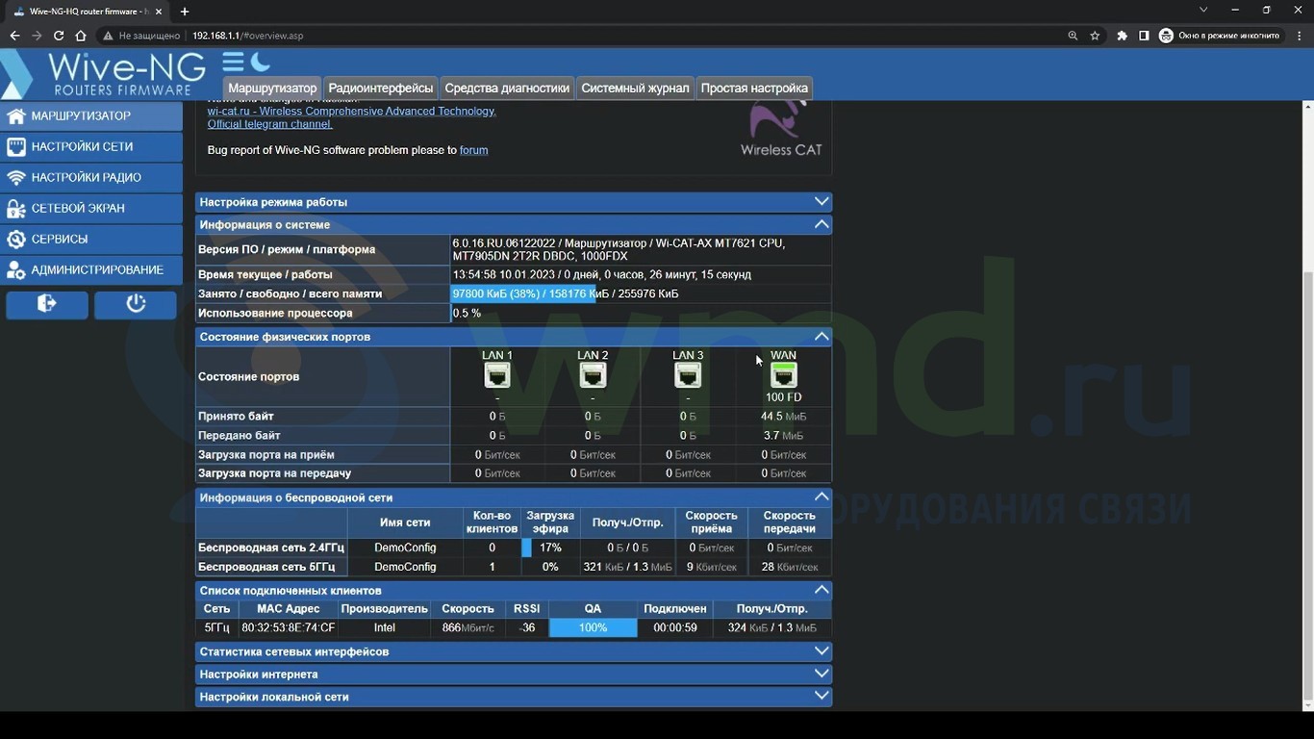Click the memory usage bar showing 38%
Image resolution: width=1314 pixels, height=739 pixels.
pyautogui.click(x=524, y=293)
